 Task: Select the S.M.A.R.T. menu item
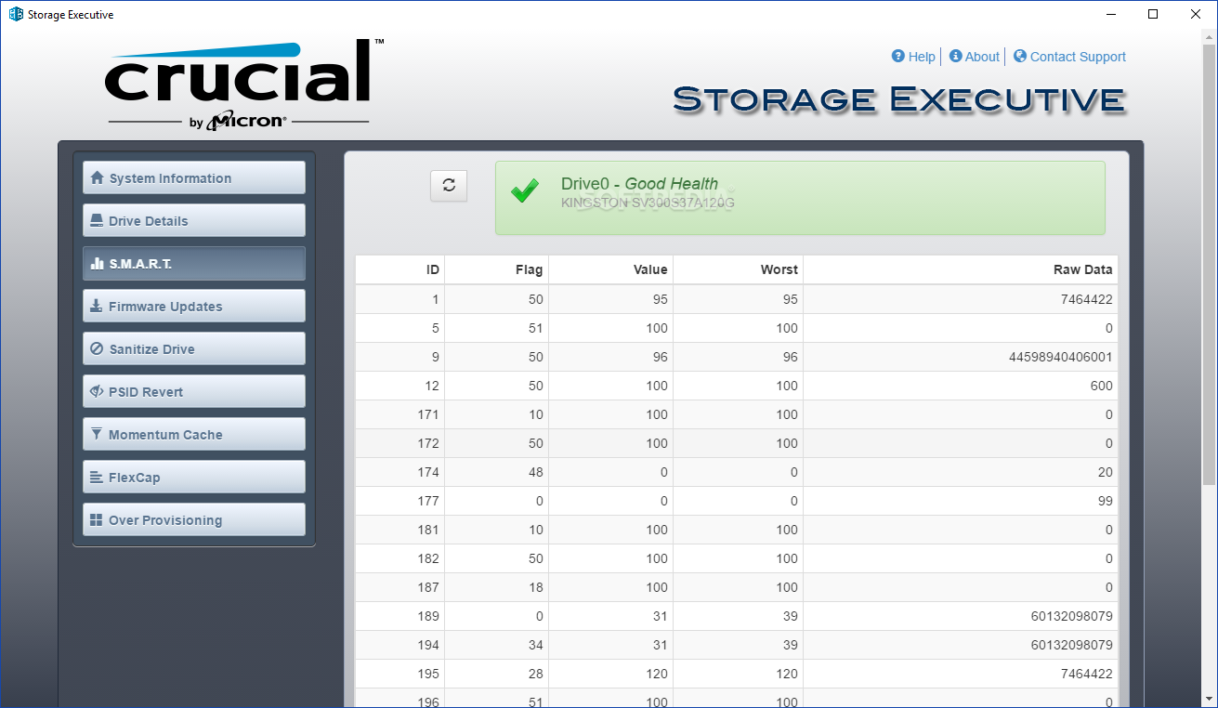point(194,263)
